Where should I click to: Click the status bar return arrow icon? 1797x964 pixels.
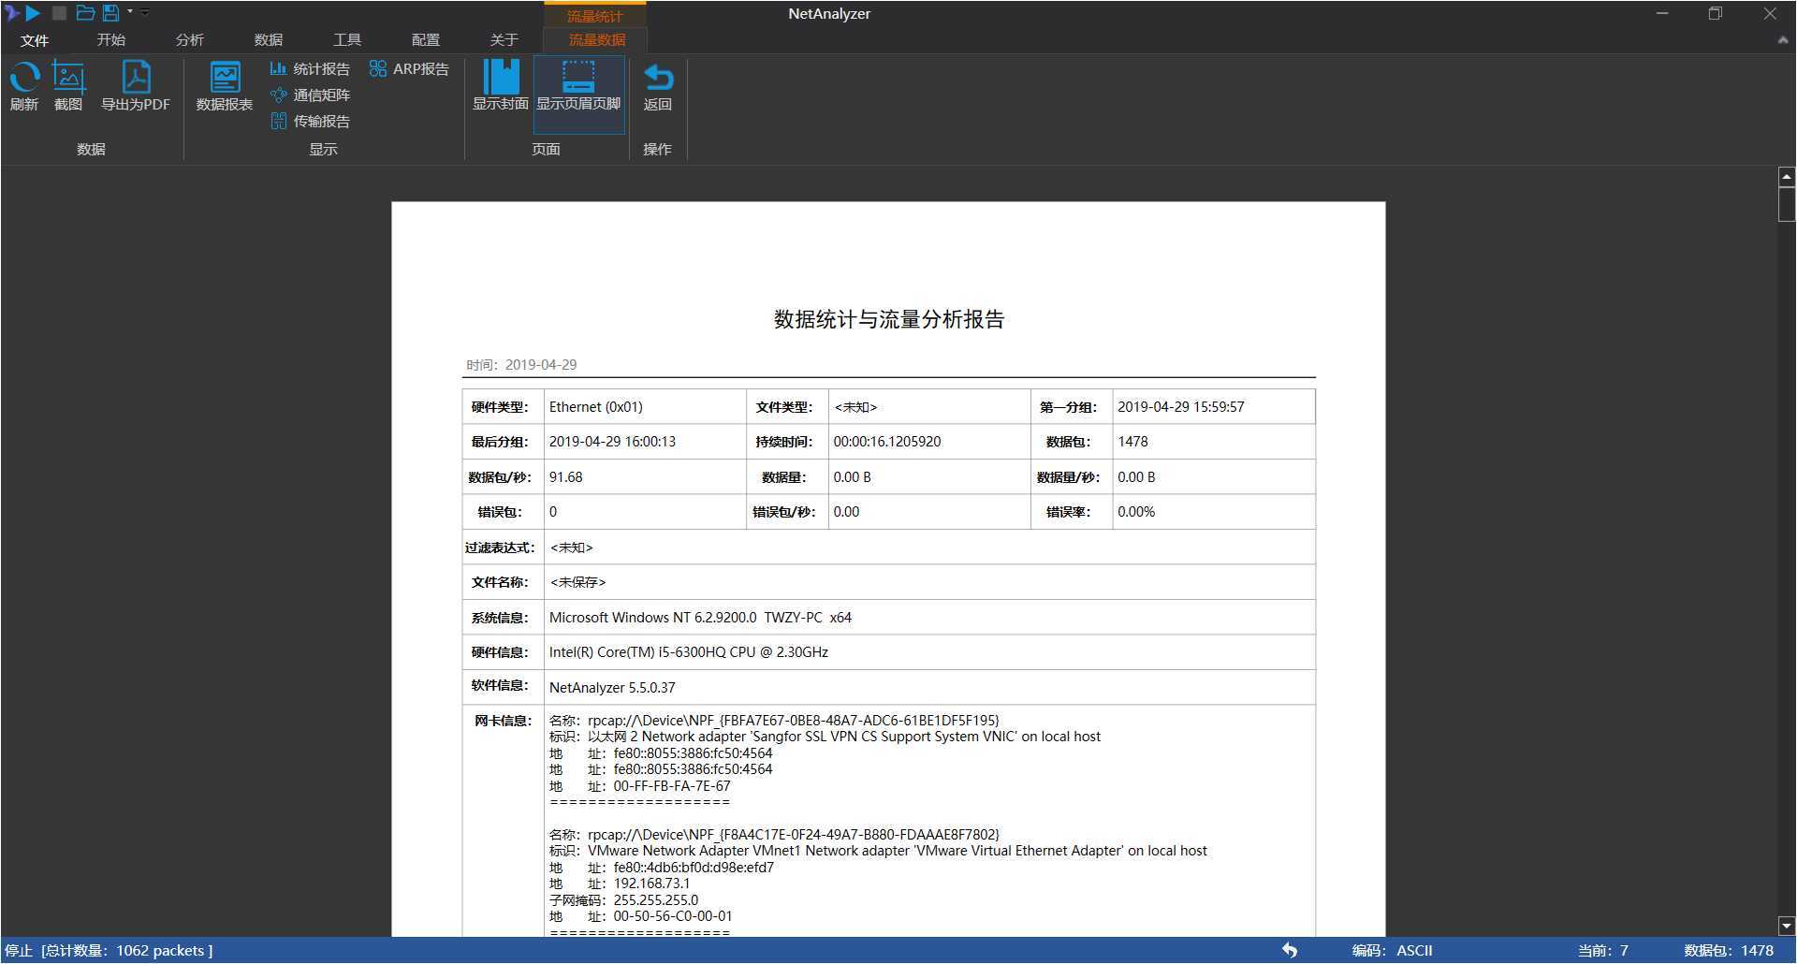tap(1290, 950)
